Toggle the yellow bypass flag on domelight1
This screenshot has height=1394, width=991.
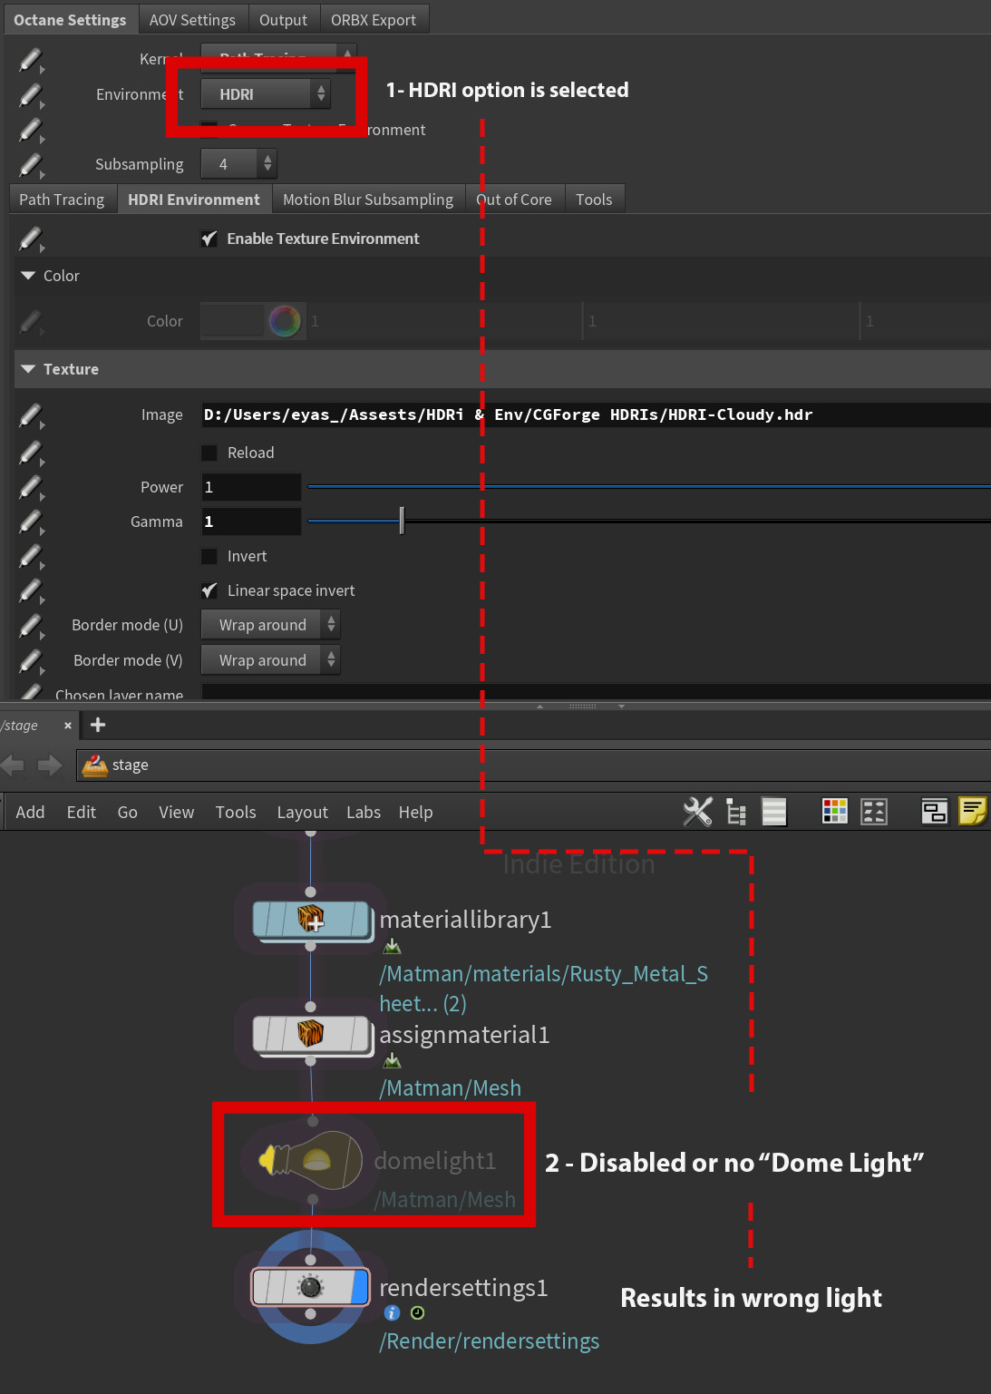(x=267, y=1160)
